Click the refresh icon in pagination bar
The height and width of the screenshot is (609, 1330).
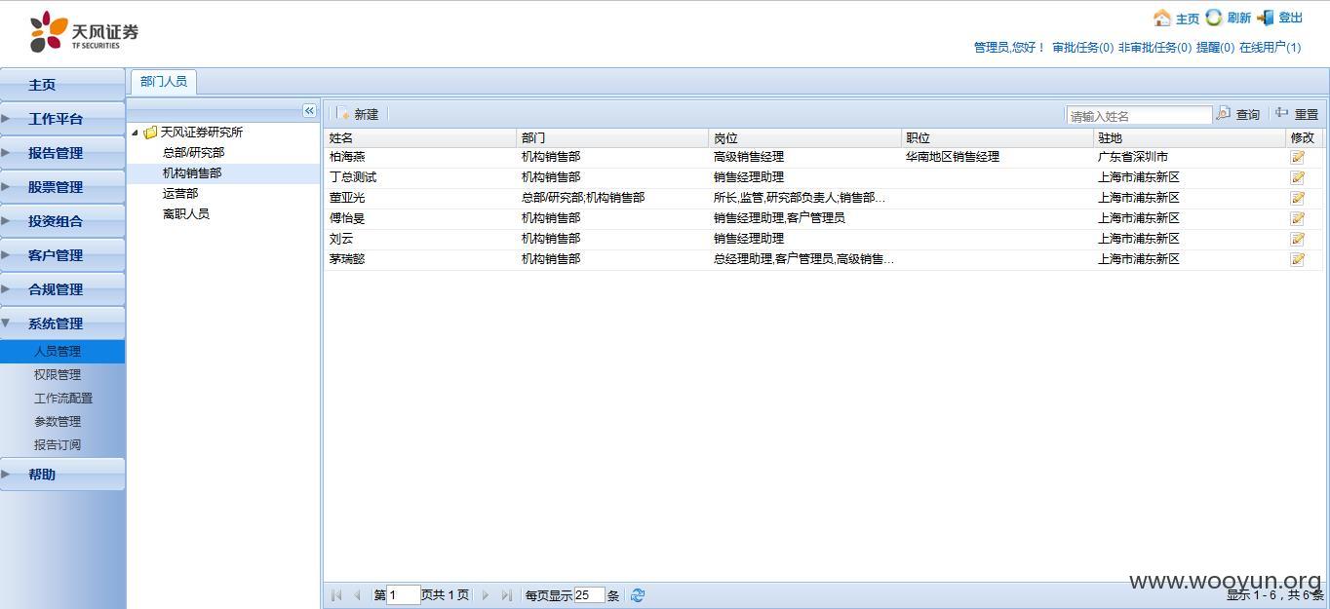638,595
